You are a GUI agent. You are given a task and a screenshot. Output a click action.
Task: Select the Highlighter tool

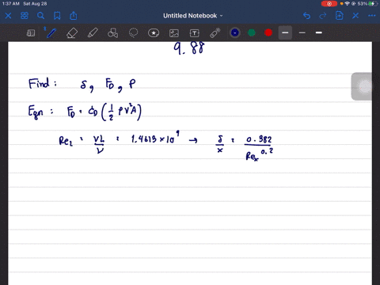coord(93,33)
